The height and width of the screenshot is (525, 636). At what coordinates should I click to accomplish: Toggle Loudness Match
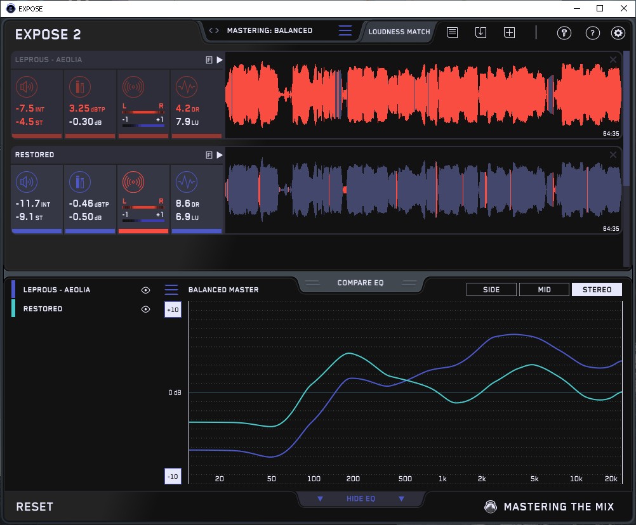point(399,31)
